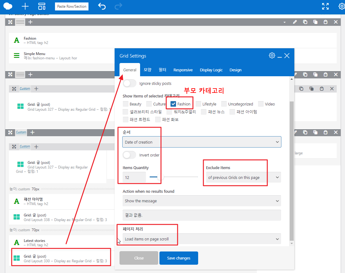Switch to the 모양 tab
The height and width of the screenshot is (273, 345).
[x=147, y=70]
